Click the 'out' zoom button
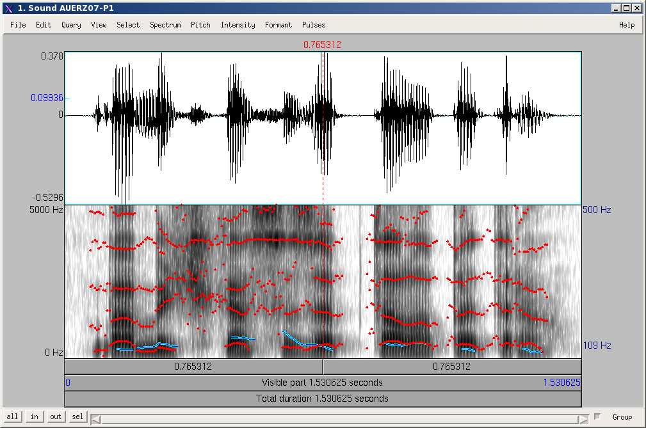The width and height of the screenshot is (646, 428). point(56,416)
